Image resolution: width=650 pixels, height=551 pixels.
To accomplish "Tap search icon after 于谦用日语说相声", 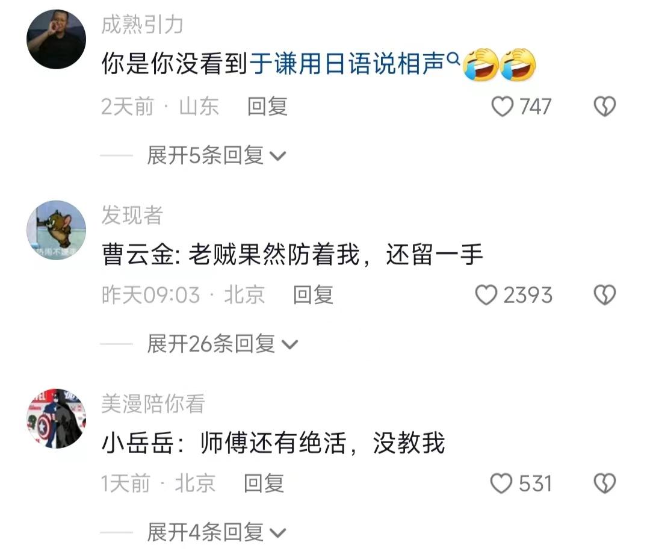I will click(x=454, y=58).
